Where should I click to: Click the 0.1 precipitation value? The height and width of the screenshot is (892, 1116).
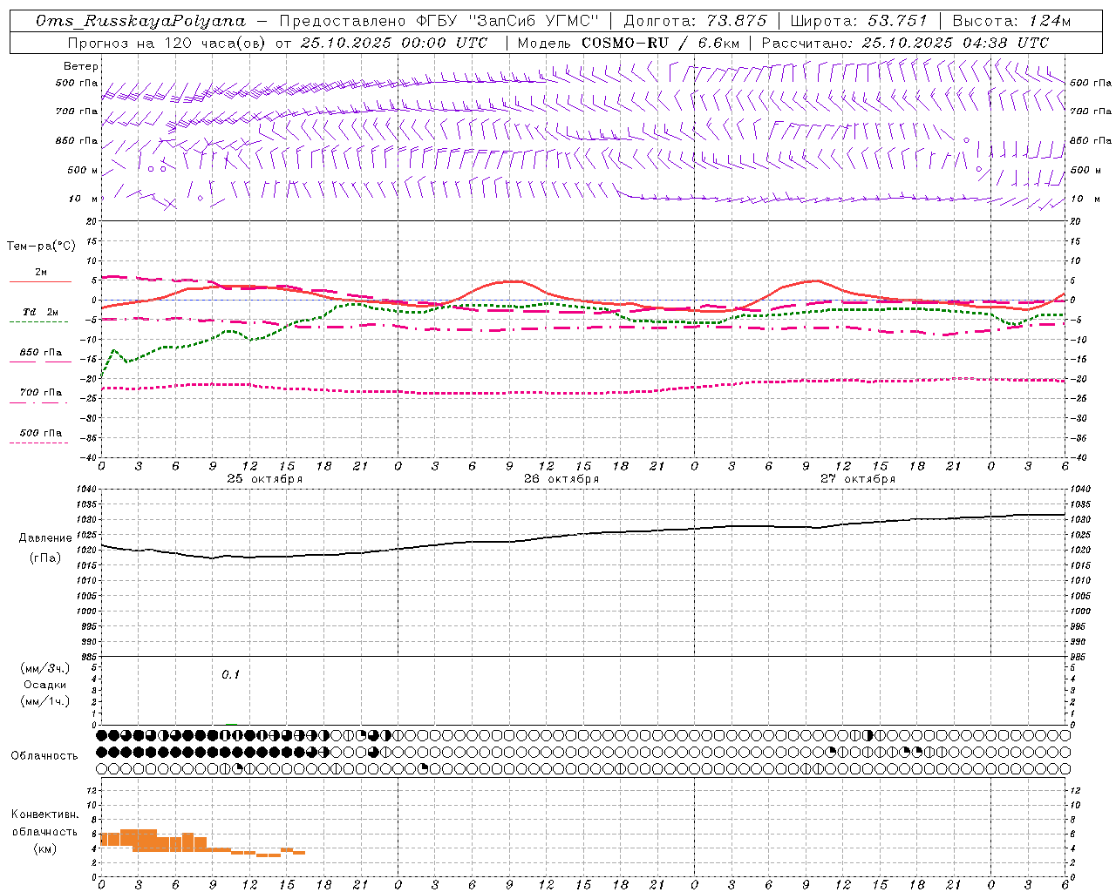230,675
